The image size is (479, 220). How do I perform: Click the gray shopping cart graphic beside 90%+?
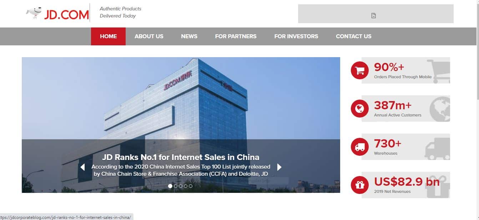pyautogui.click(x=438, y=71)
